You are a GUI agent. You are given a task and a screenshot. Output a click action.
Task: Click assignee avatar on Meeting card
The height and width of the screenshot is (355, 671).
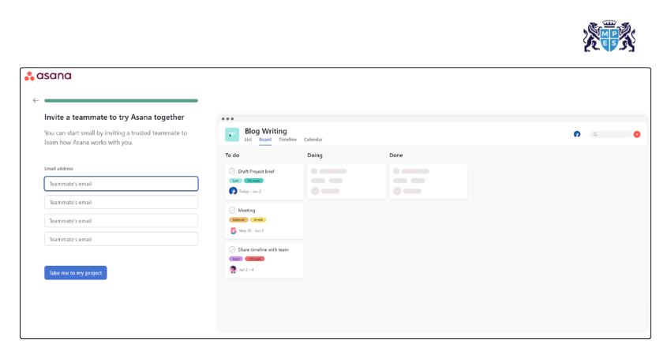(233, 230)
